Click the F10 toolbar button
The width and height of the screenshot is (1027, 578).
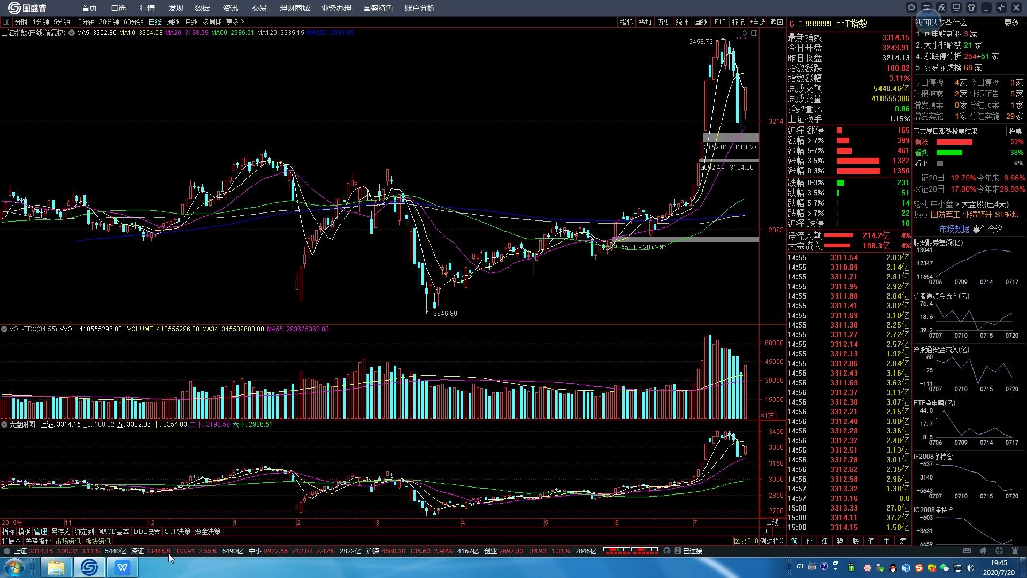pyautogui.click(x=720, y=22)
